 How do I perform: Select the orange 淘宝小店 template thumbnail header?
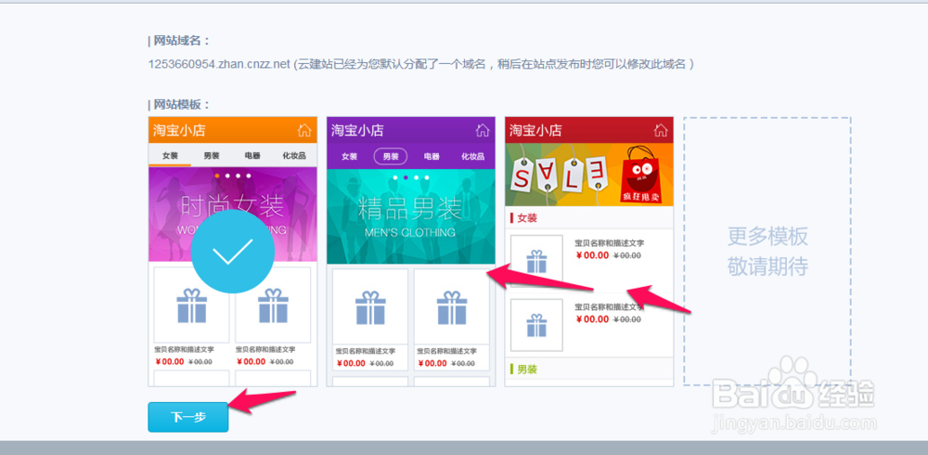coord(233,130)
